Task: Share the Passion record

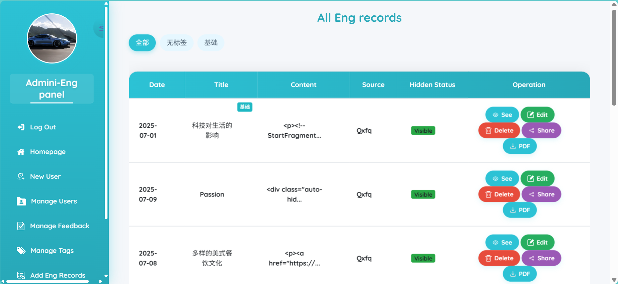Action: [x=541, y=194]
